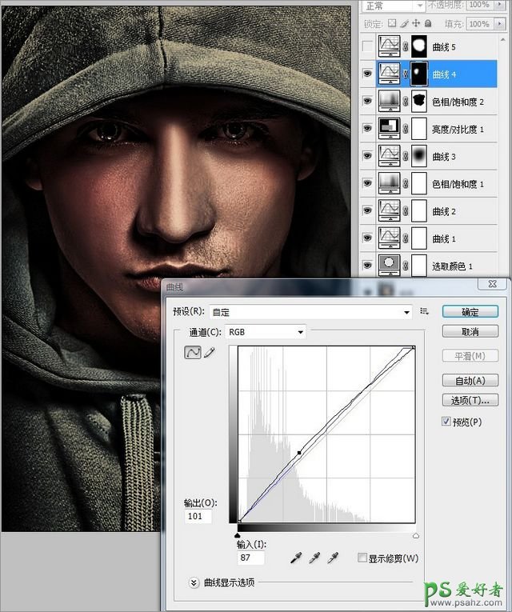Image resolution: width=512 pixels, height=612 pixels.
Task: Expand the 曲线显示选项 section
Action: coord(194,582)
